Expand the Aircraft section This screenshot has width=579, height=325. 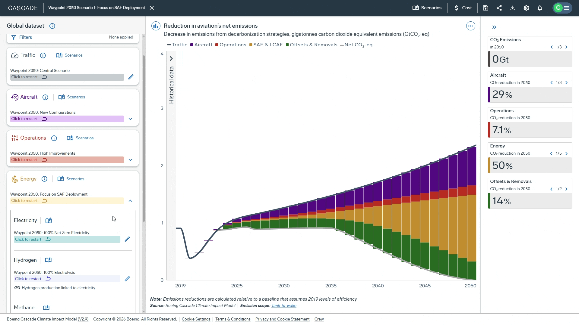(x=130, y=119)
